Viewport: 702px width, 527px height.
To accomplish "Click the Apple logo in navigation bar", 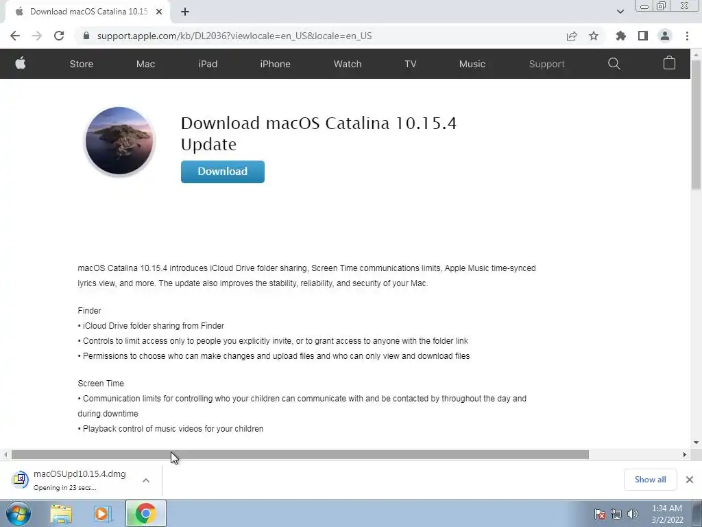I will click(x=20, y=64).
